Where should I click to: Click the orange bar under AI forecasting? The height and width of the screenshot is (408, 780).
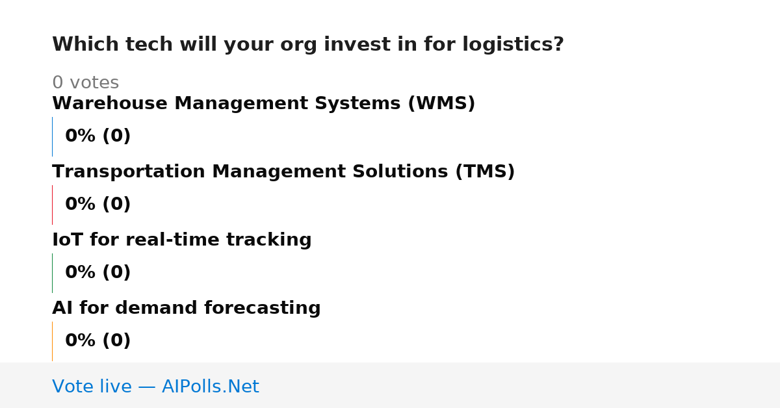tap(53, 341)
